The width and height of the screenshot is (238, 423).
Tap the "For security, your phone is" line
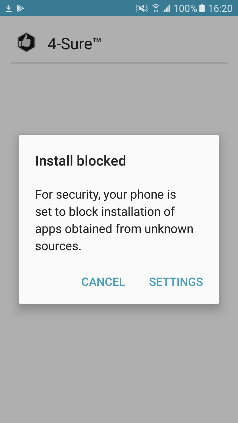pyautogui.click(x=105, y=195)
